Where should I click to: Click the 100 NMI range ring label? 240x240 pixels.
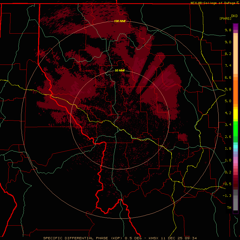[x=120, y=21]
